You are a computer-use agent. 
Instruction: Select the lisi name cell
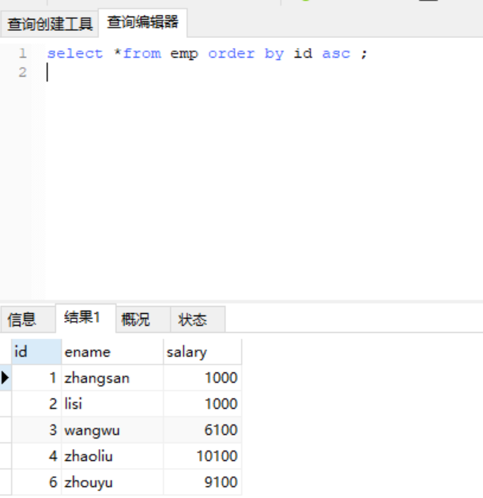click(x=112, y=404)
